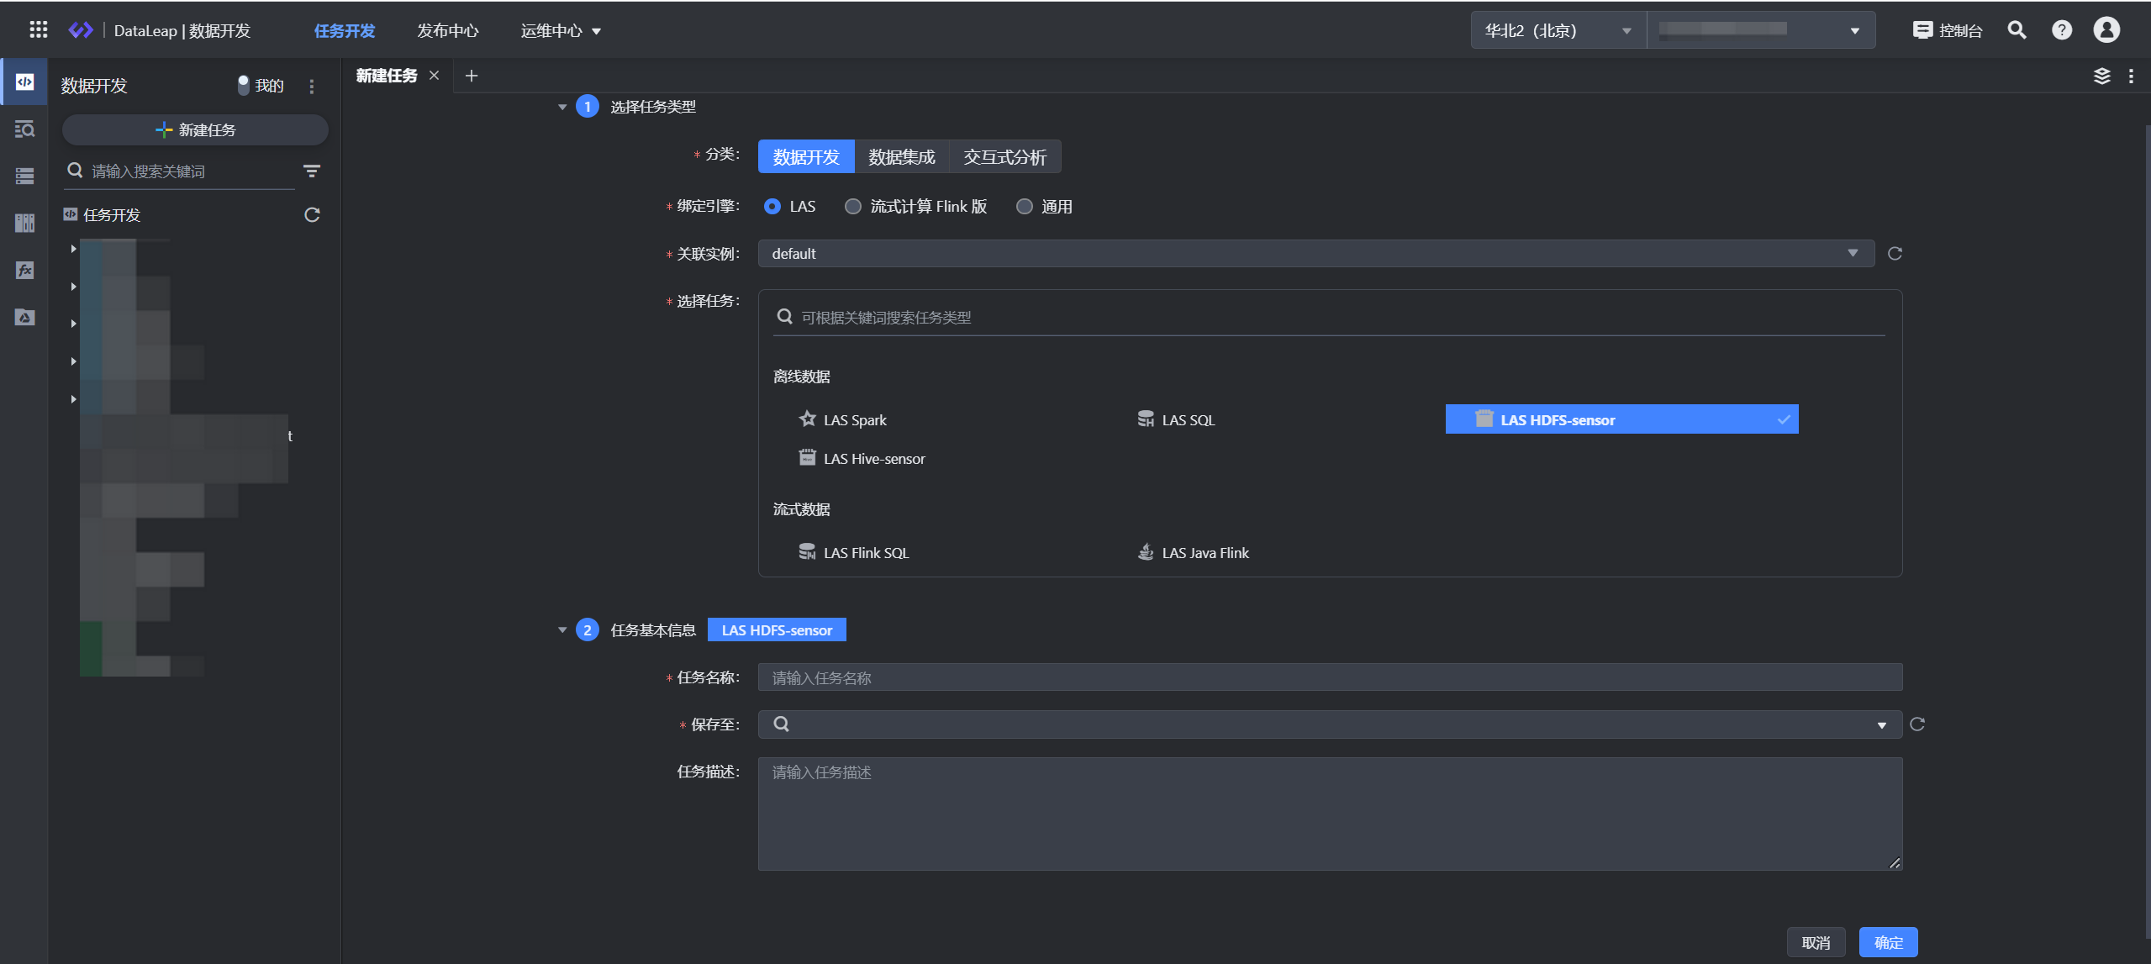Viewport: 2151px width, 964px height.
Task: Click the 流式数据 section heading
Action: coord(802,509)
